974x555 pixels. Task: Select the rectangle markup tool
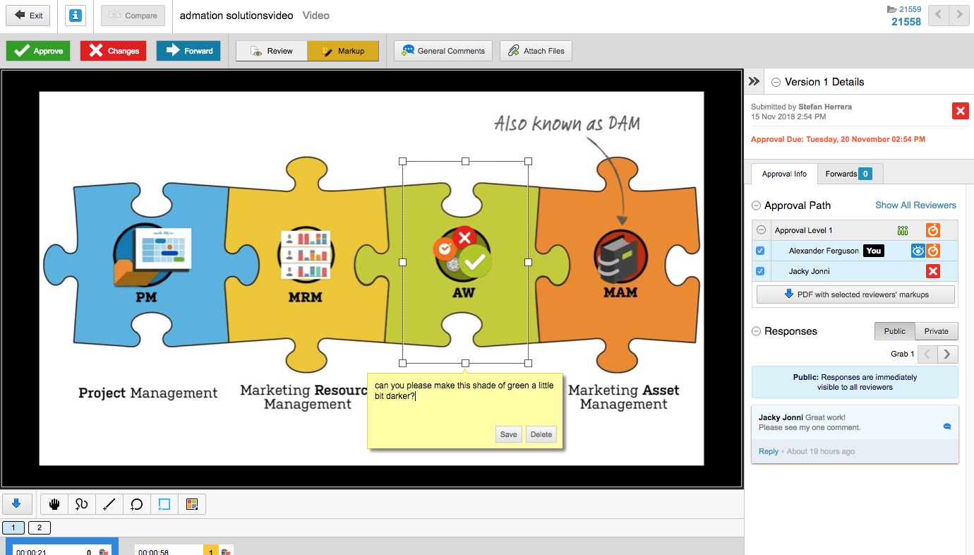164,504
